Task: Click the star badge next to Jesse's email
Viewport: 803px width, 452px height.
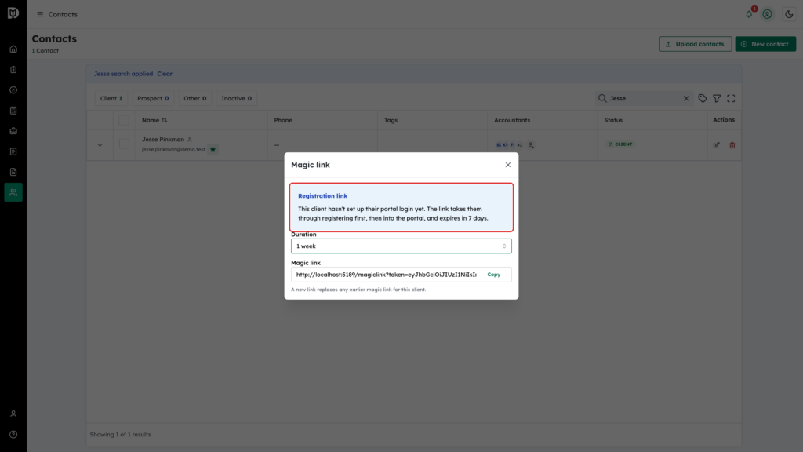Action: click(213, 150)
